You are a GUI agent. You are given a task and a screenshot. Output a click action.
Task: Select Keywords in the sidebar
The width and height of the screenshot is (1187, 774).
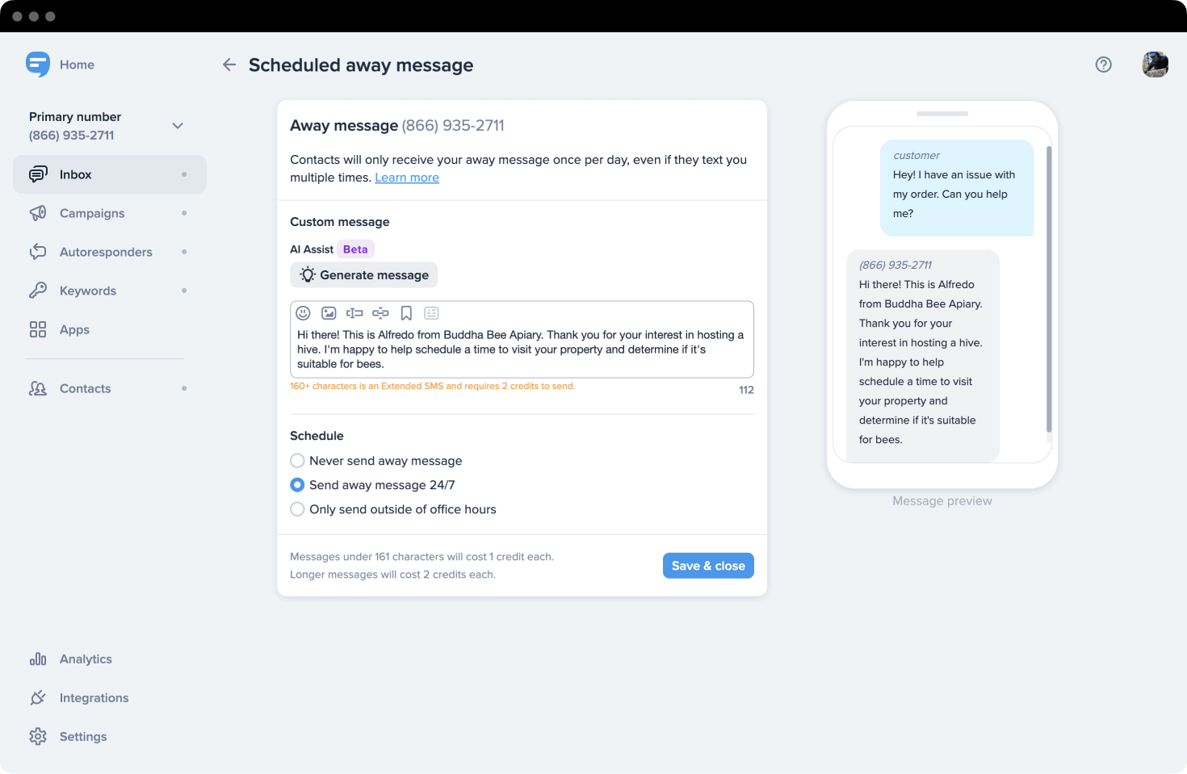(87, 291)
